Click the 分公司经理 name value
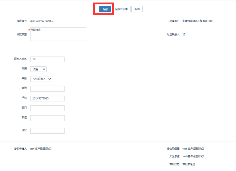 (193, 149)
